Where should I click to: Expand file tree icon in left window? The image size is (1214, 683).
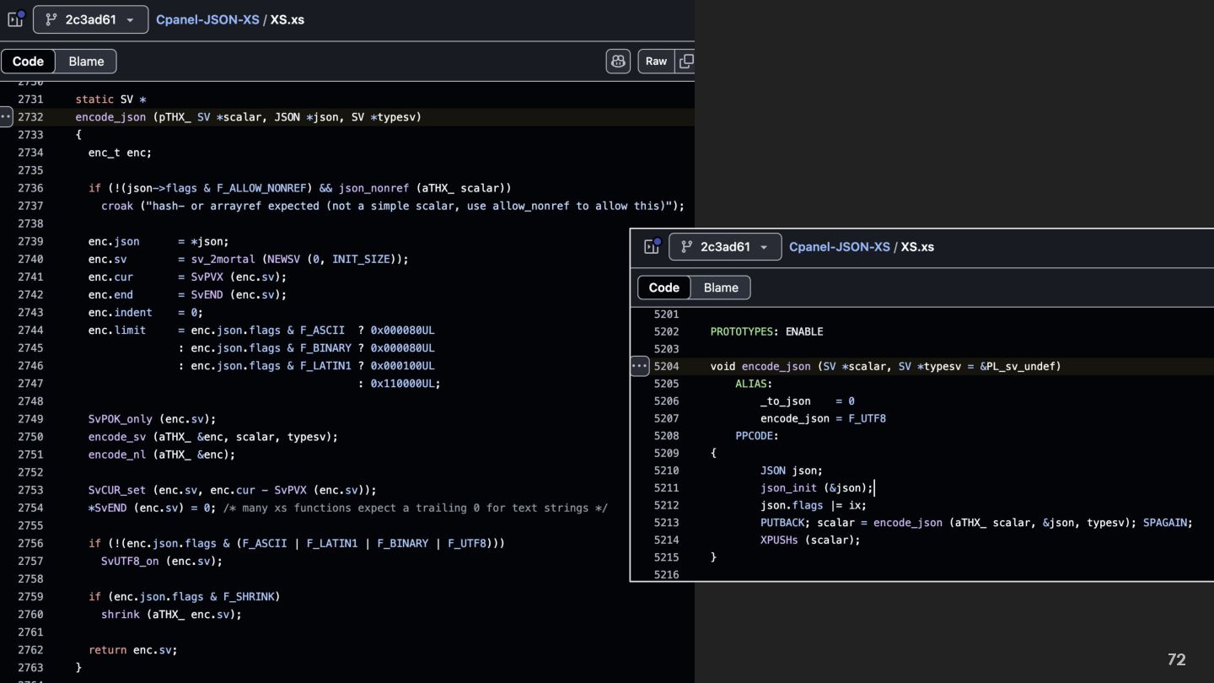pyautogui.click(x=15, y=19)
